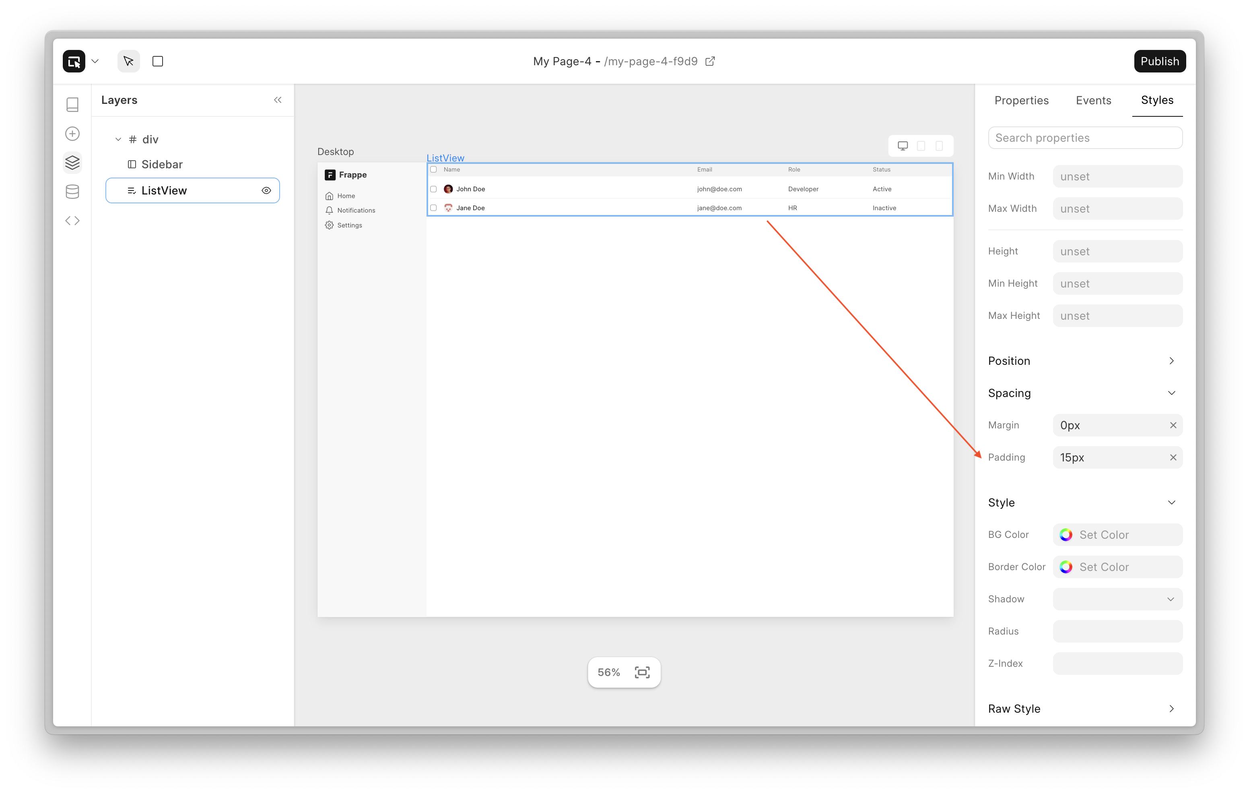The image size is (1249, 794).
Task: Toggle ListView layer visibility eye
Action: click(266, 190)
